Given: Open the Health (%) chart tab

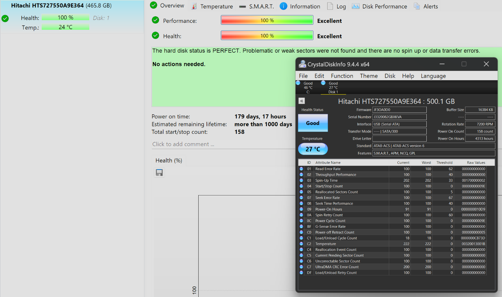Looking at the screenshot, I should [x=169, y=160].
